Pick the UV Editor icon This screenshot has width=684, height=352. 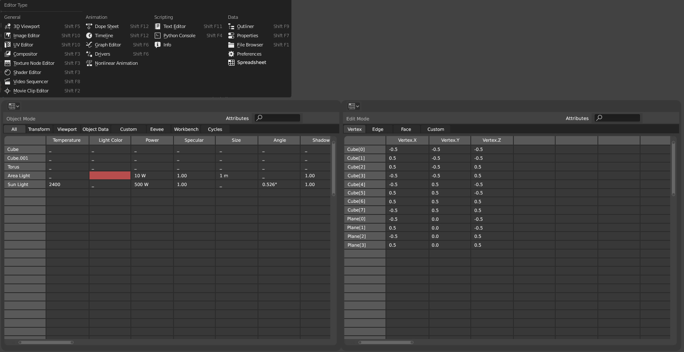(x=8, y=45)
